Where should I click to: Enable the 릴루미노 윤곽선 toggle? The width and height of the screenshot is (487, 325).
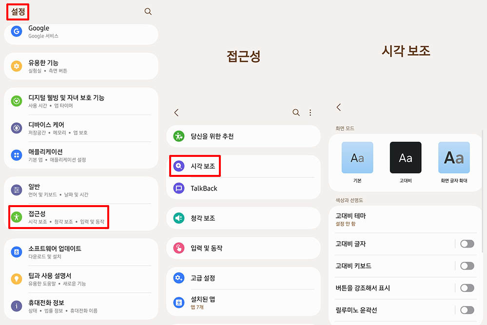(467, 310)
